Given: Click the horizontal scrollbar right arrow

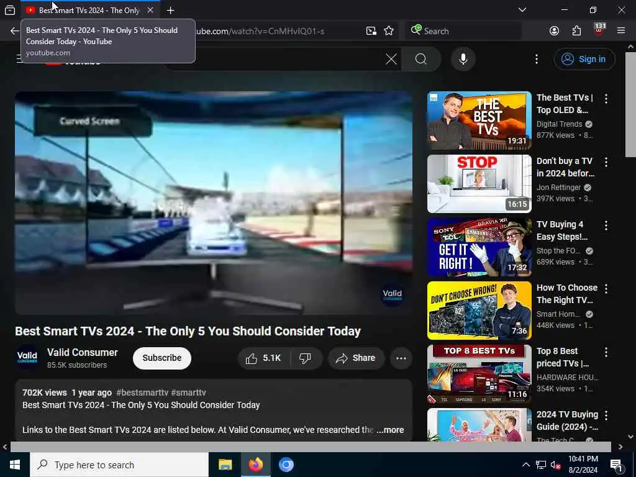Looking at the screenshot, I should pyautogui.click(x=620, y=447).
